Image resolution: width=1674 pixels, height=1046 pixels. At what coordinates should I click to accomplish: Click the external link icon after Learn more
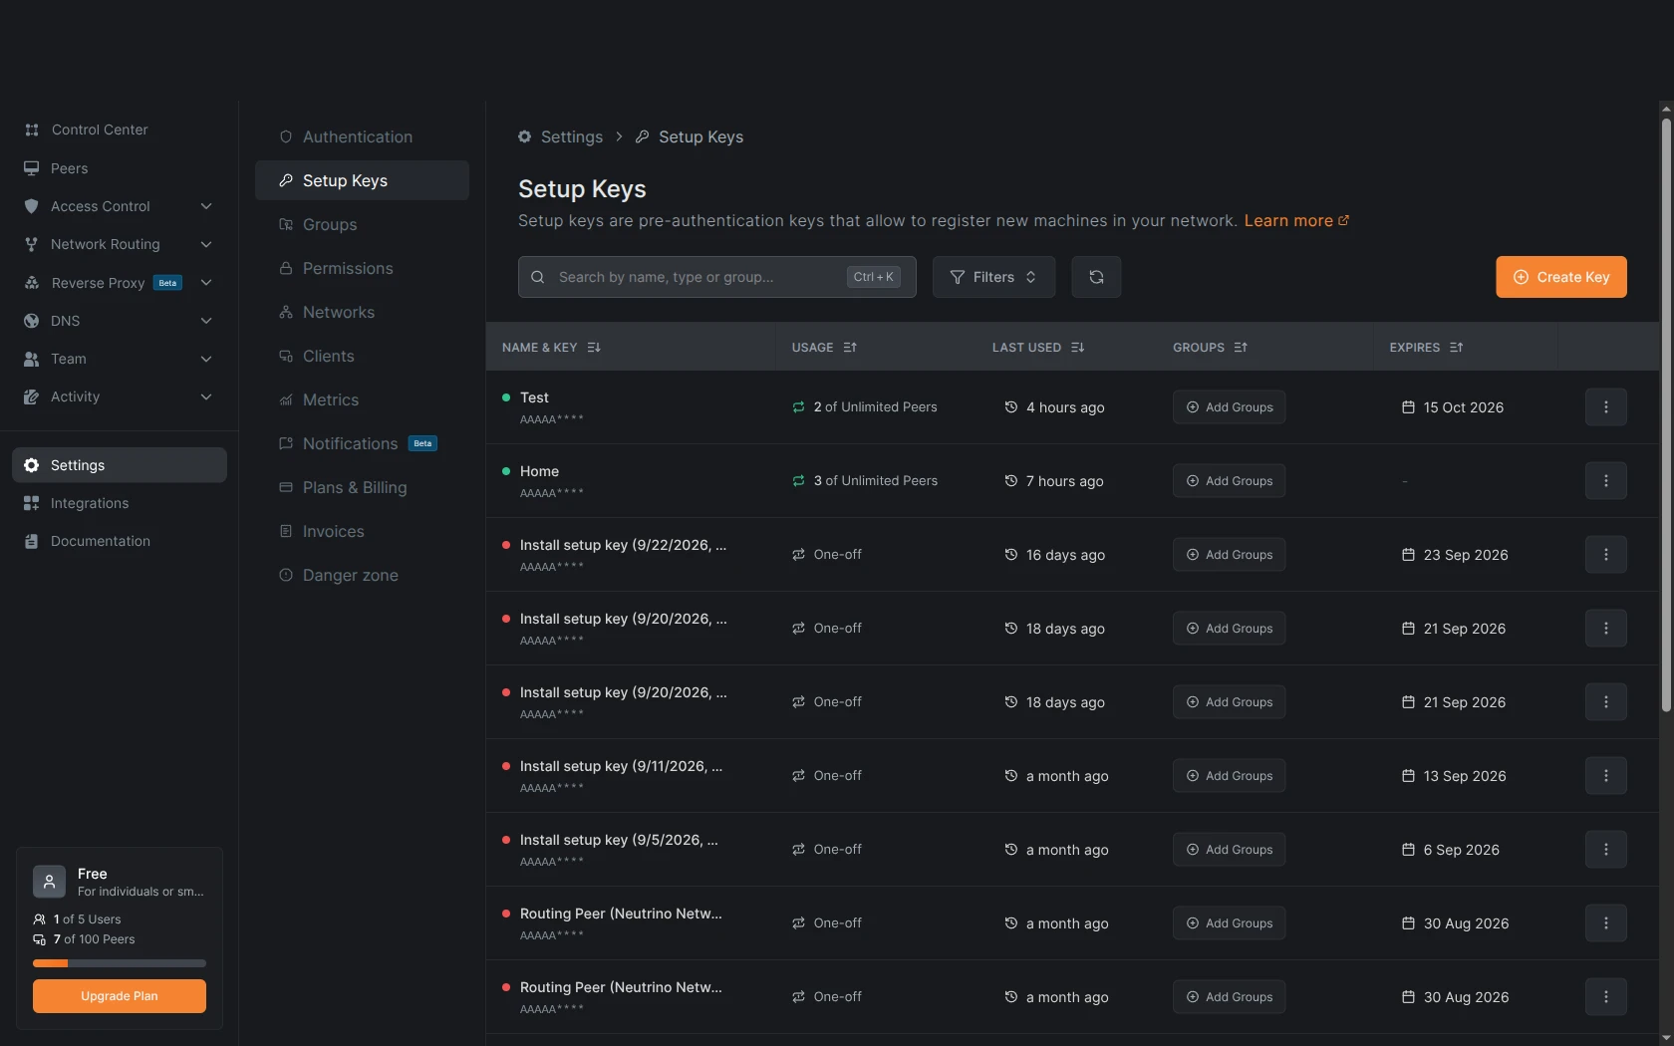coord(1343,220)
